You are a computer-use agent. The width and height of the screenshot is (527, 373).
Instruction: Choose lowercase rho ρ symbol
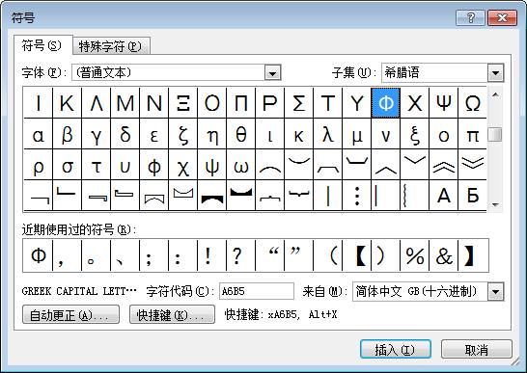[39, 165]
